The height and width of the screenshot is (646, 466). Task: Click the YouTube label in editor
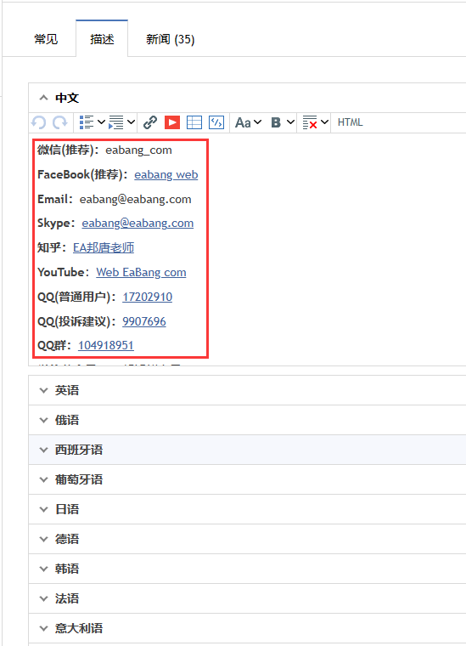pos(61,272)
